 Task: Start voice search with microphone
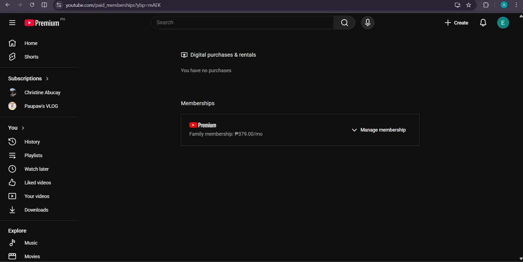[x=367, y=23]
